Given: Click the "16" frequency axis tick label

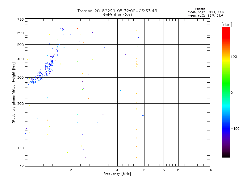Looking at the screenshot, I should pyautogui.click(x=210, y=170).
